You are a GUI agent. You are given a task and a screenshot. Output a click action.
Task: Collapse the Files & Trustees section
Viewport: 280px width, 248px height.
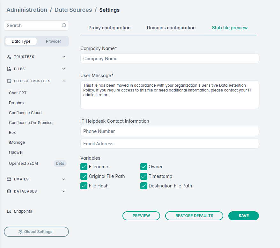click(64, 81)
